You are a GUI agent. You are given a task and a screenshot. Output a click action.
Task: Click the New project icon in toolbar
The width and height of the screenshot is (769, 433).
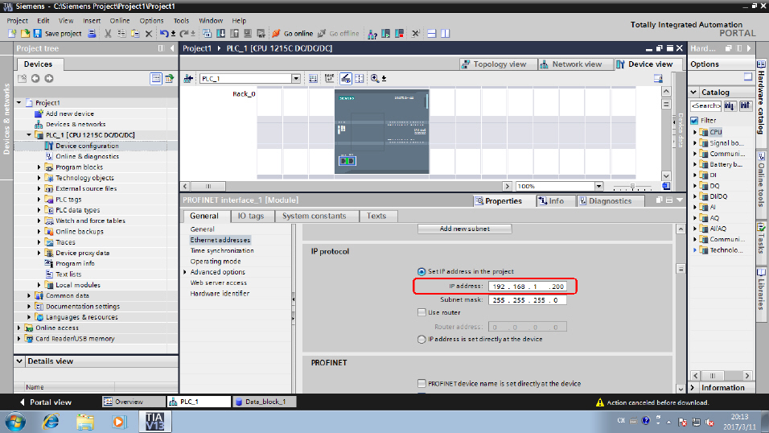[12, 33]
